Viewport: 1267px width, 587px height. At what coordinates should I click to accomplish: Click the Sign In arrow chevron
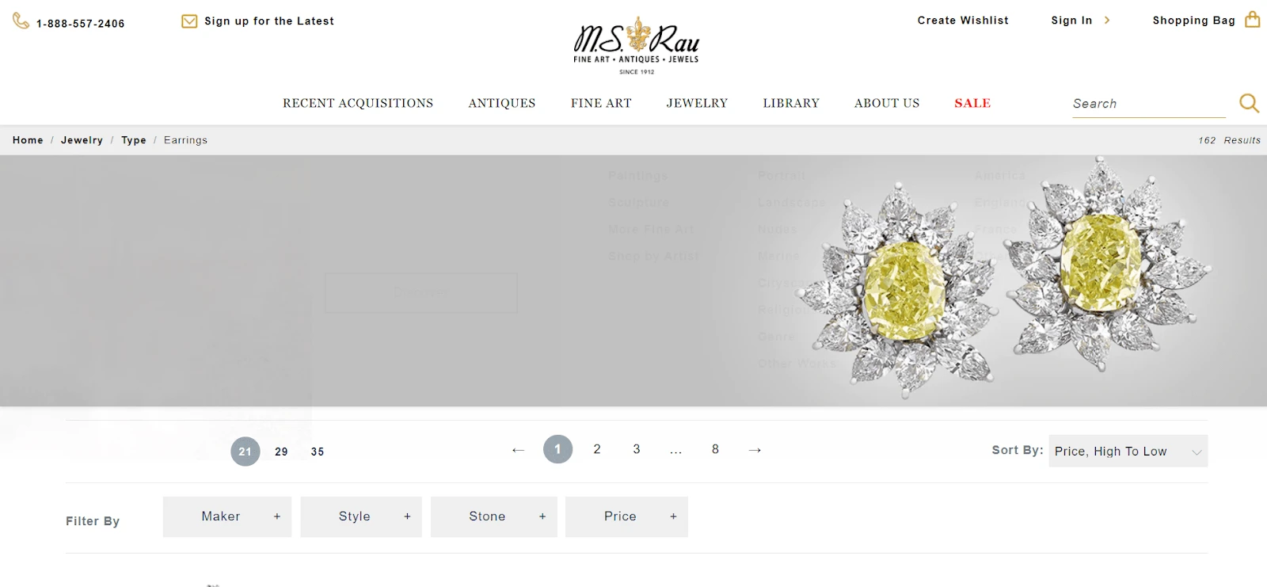pos(1107,21)
